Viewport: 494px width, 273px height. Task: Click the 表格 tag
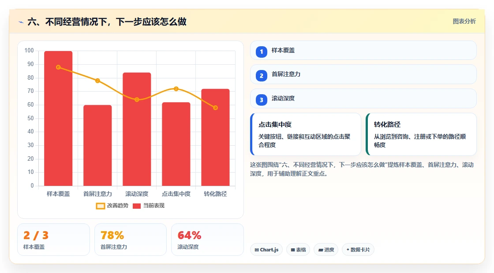tap(298, 250)
